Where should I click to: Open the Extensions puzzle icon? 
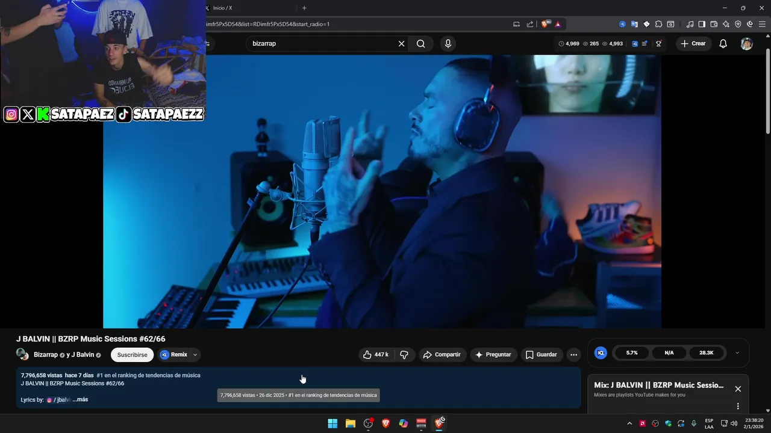[658, 24]
